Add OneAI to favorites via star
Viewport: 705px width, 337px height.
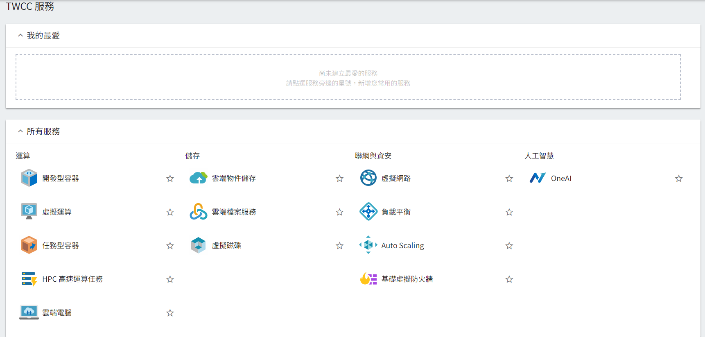(x=678, y=179)
